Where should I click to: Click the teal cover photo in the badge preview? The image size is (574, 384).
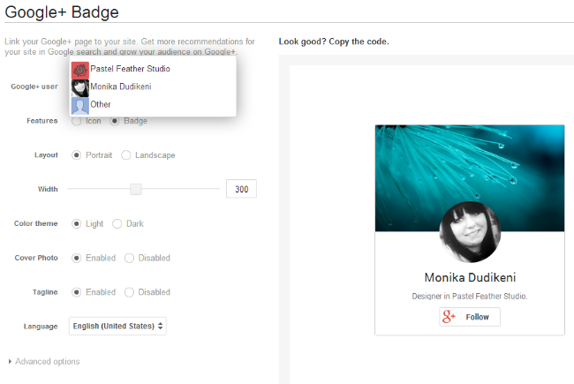pos(470,178)
